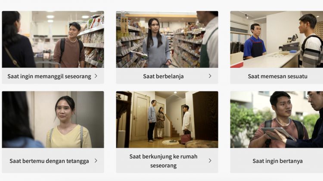Open the hallway photo above 'Saat berkunjung ke rumah seseorang'

(167, 120)
